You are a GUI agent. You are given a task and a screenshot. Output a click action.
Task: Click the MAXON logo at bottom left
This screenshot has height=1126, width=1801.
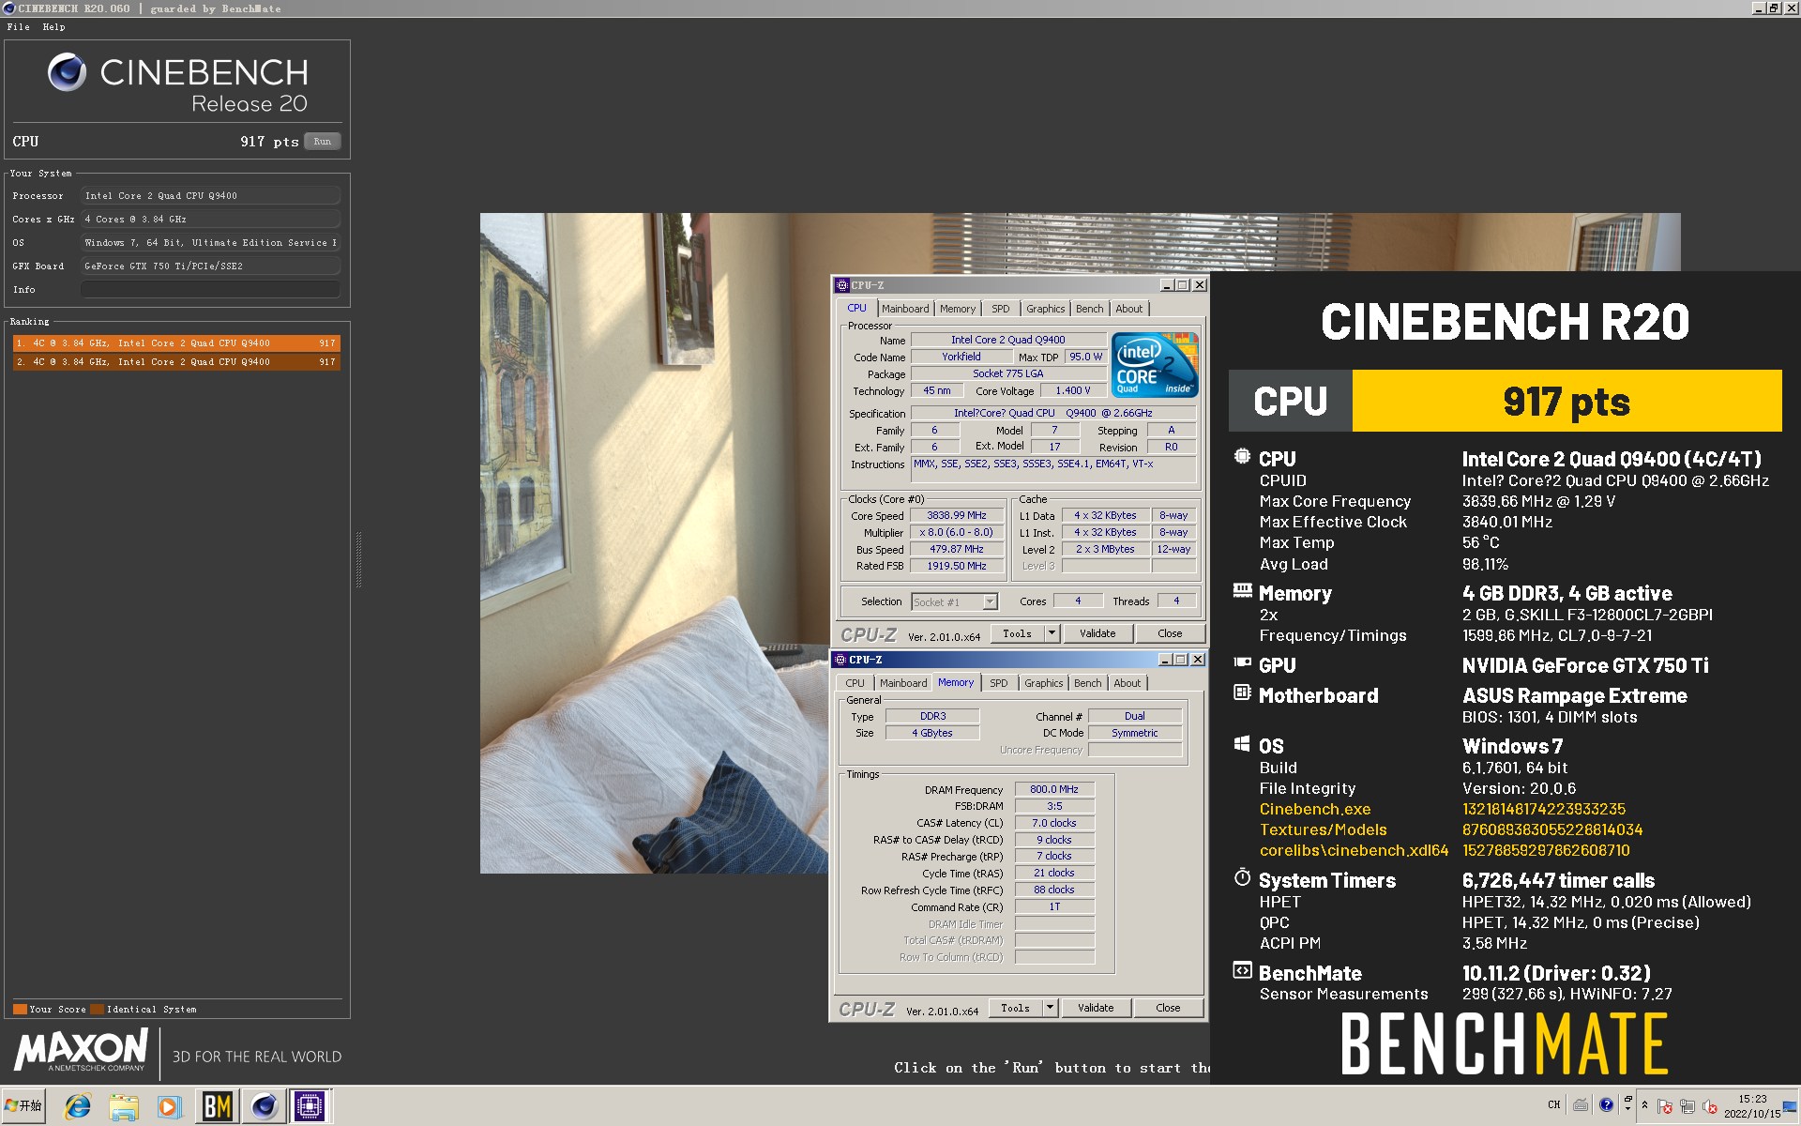point(82,1050)
